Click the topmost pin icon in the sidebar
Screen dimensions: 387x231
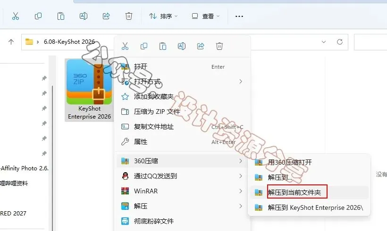44,78
